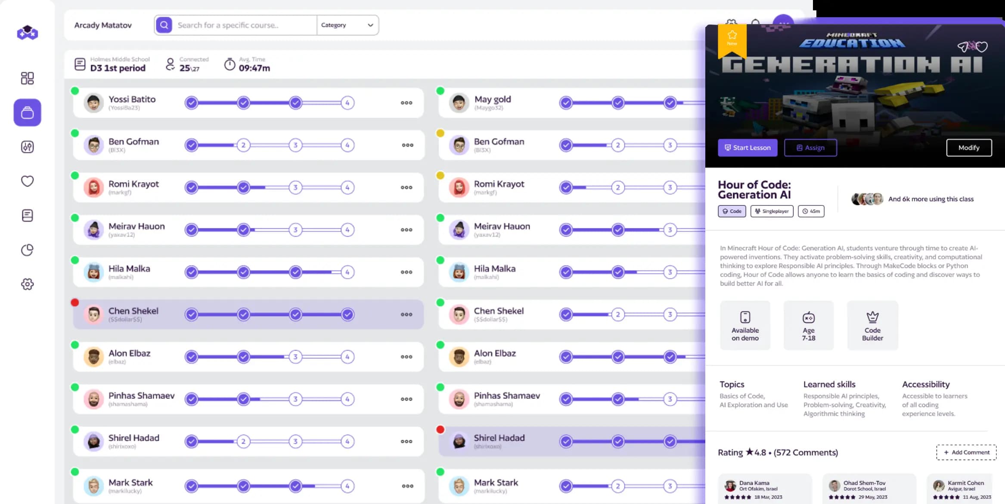Viewport: 1005px width, 504px height.
Task: Open three-dot options for Romi Krayot in left column
Action: click(x=406, y=187)
